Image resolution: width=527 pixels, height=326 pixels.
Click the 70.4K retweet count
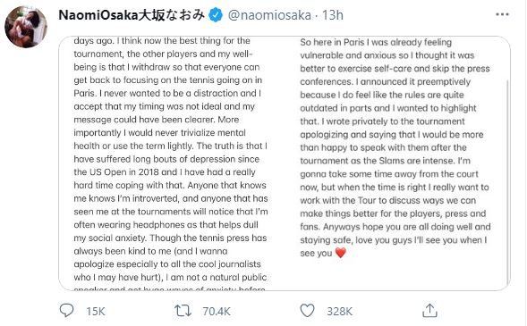pos(217,311)
